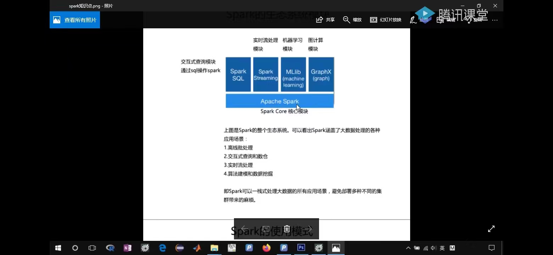
Task: Click the Apache Spark bar
Action: 280,101
